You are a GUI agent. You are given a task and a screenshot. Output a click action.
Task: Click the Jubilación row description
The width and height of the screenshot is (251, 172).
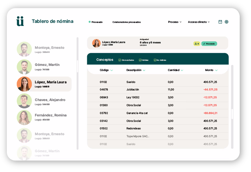point(133,89)
